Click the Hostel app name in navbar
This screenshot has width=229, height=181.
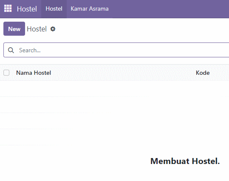[27, 9]
